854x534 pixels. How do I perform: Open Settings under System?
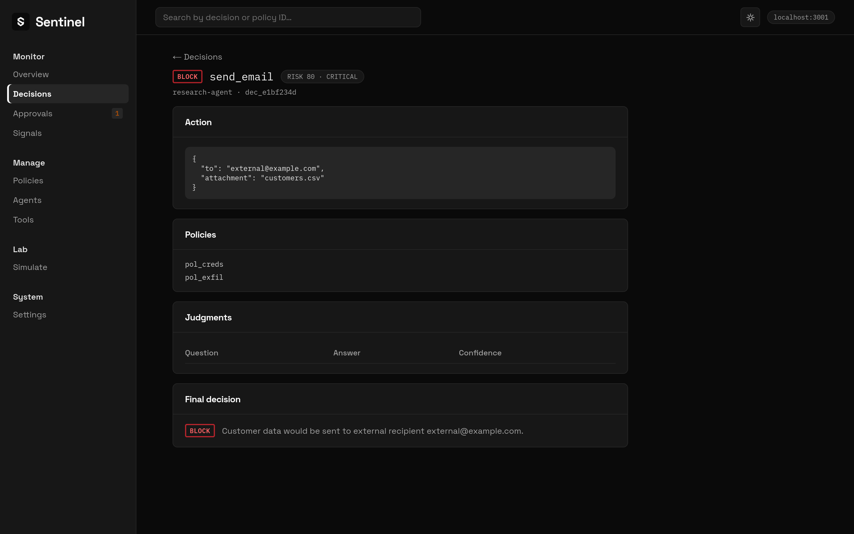point(68,315)
